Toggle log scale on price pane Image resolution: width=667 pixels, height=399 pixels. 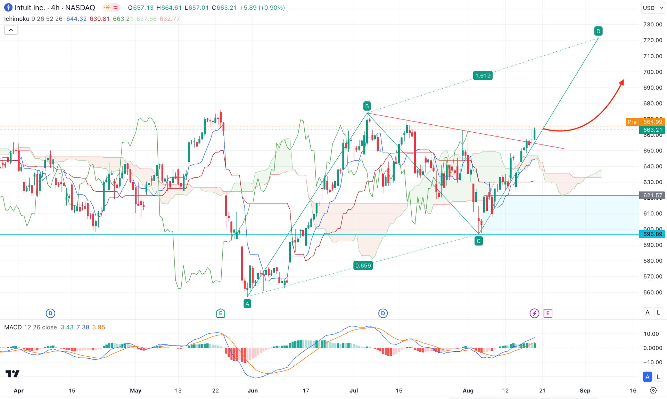pos(658,312)
